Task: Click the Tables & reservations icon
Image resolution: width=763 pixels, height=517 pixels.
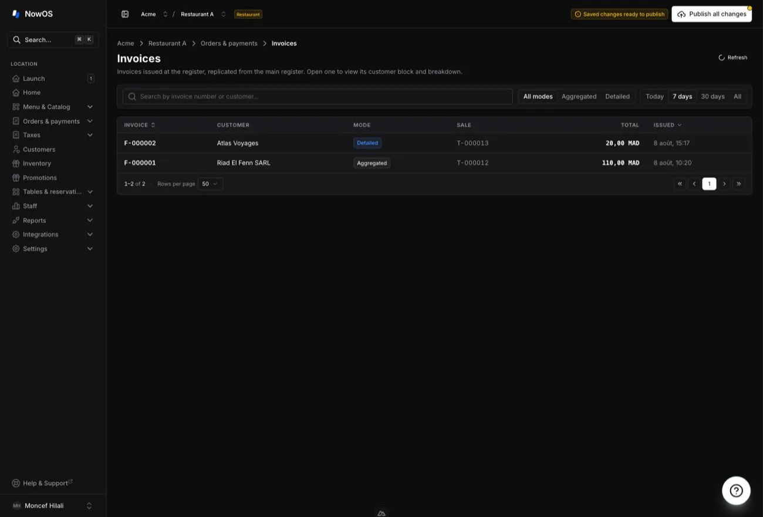Action: 16,192
